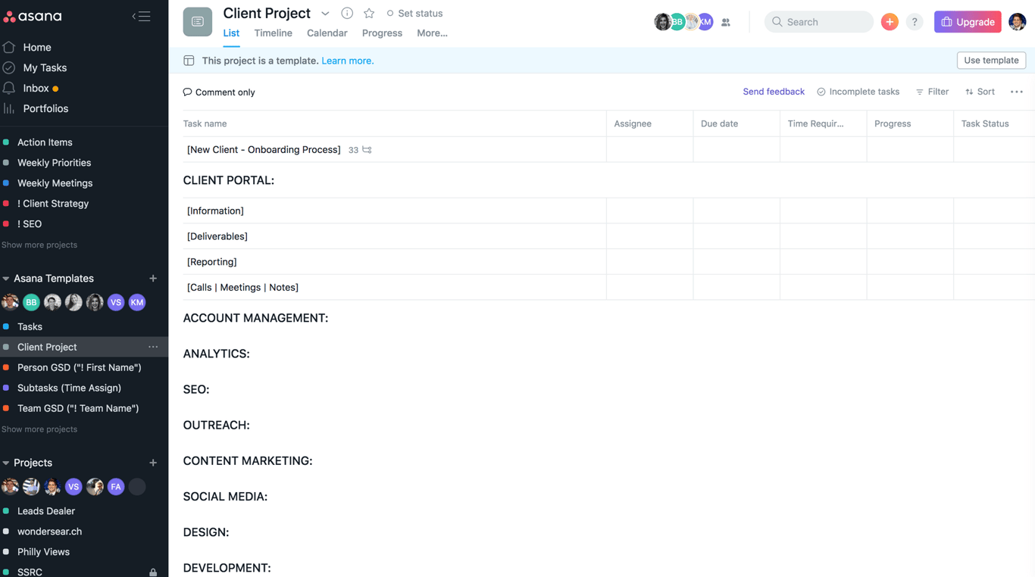Screen dimensions: 1035x577
Task: Collapse the Projects team section
Action: (x=6, y=463)
